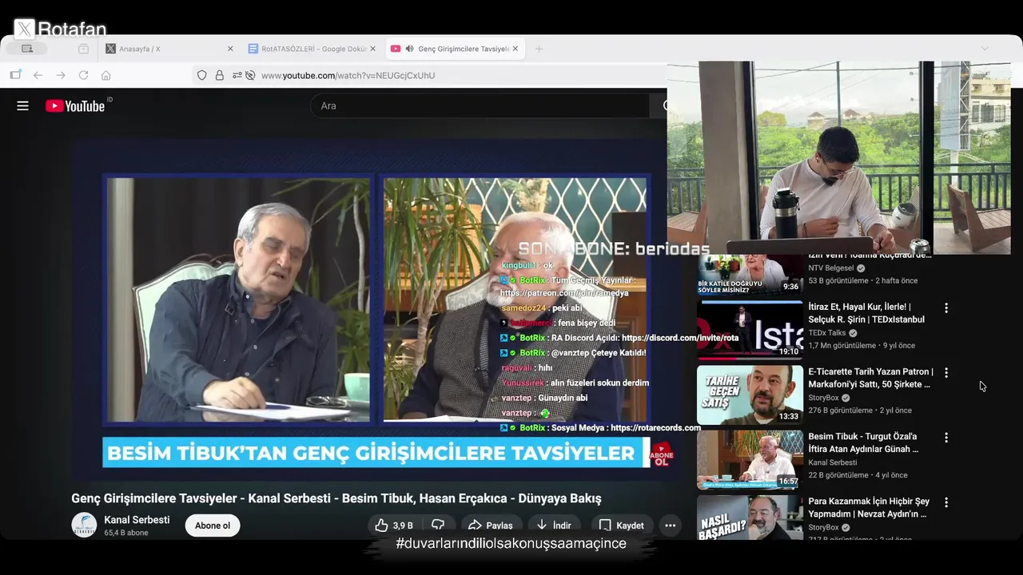Viewport: 1023px width, 575px height.
Task: Open options menu for Besim Tibuk video
Action: click(946, 438)
